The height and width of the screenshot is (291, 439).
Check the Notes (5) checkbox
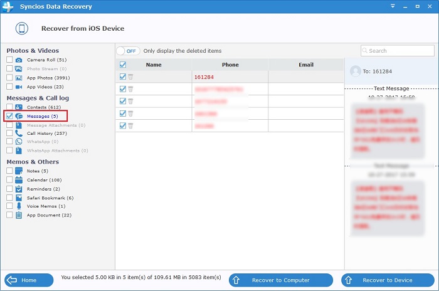(9, 171)
